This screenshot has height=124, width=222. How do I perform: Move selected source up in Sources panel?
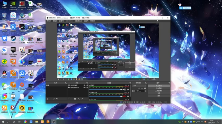point(79,99)
